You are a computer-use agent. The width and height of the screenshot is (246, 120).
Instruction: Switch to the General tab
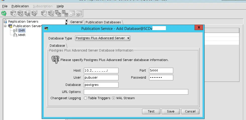point(76,22)
